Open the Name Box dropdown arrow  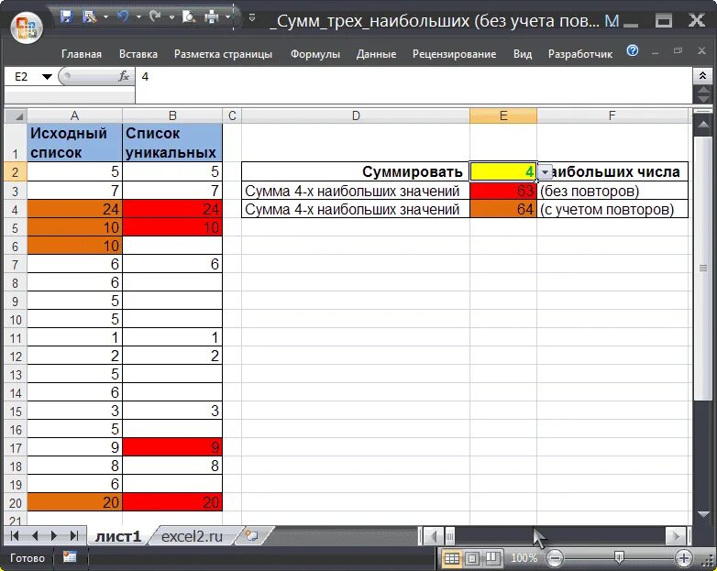point(47,76)
